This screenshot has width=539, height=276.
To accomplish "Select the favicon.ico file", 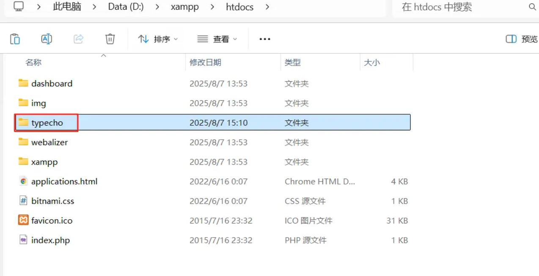I will pyautogui.click(x=52, y=221).
